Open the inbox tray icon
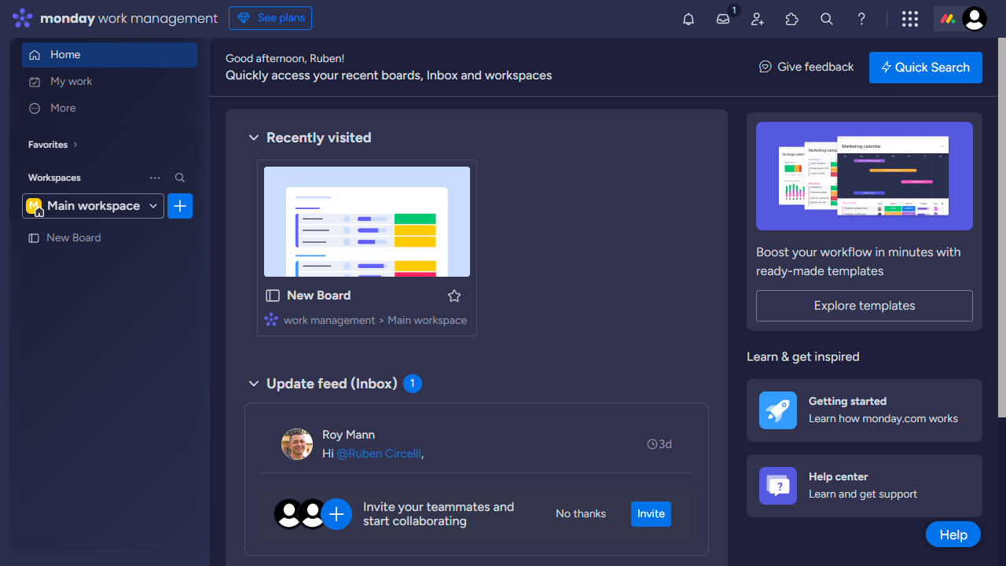1006x566 pixels. pos(723,19)
